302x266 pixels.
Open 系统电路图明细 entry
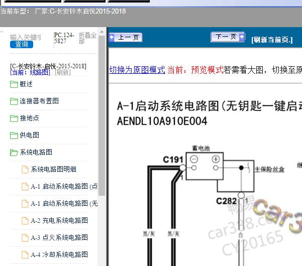[x=54, y=169]
